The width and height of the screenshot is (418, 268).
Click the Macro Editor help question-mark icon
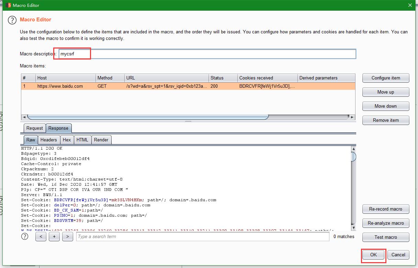tap(12, 20)
